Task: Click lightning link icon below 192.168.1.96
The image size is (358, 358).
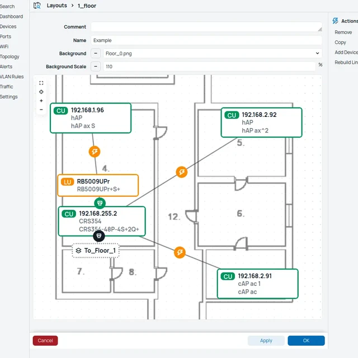Action: click(95, 152)
